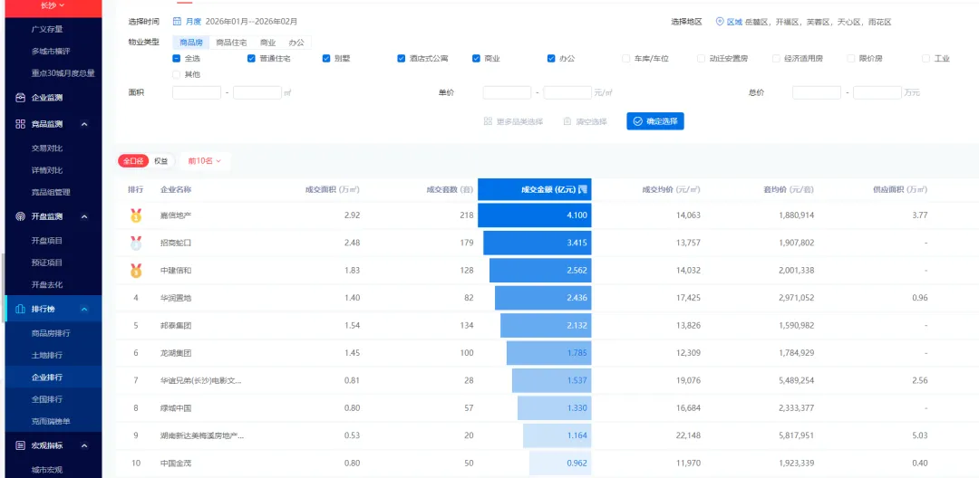Click the grid icon next to 更多品类选择
The width and height of the screenshot is (979, 478).
488,121
